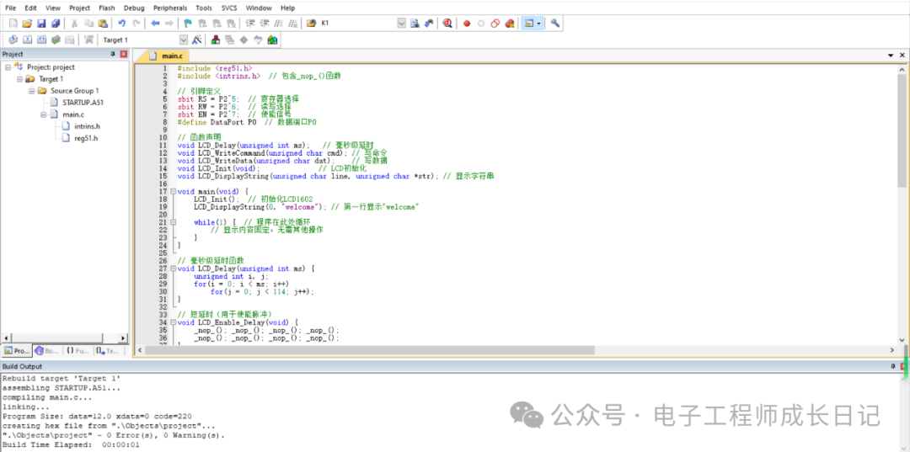
Task: Switch to the Project tab at the panel bottom
Action: click(17, 351)
